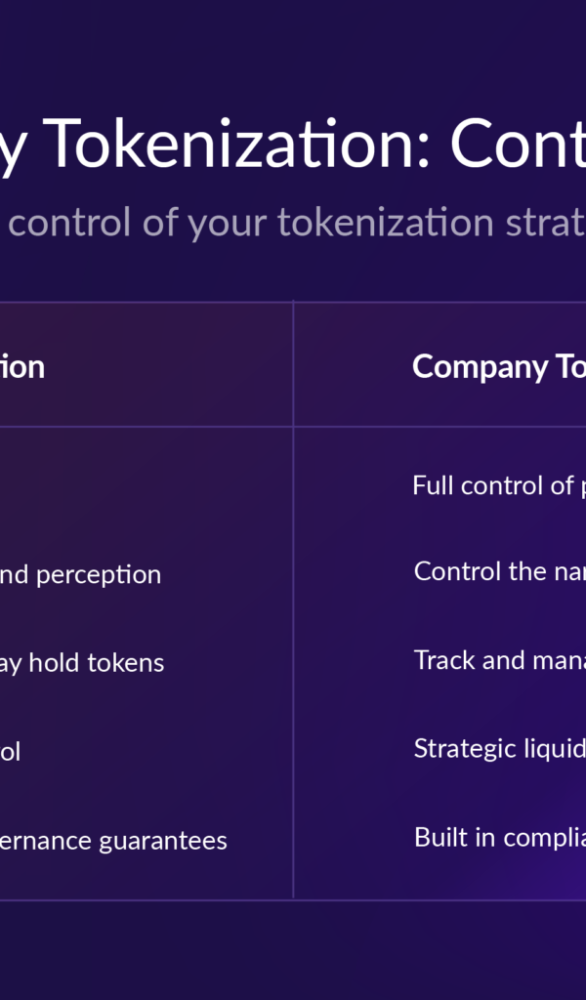Select the left column header ending in "ion"
The height and width of the screenshot is (1000, 586).
point(22,367)
